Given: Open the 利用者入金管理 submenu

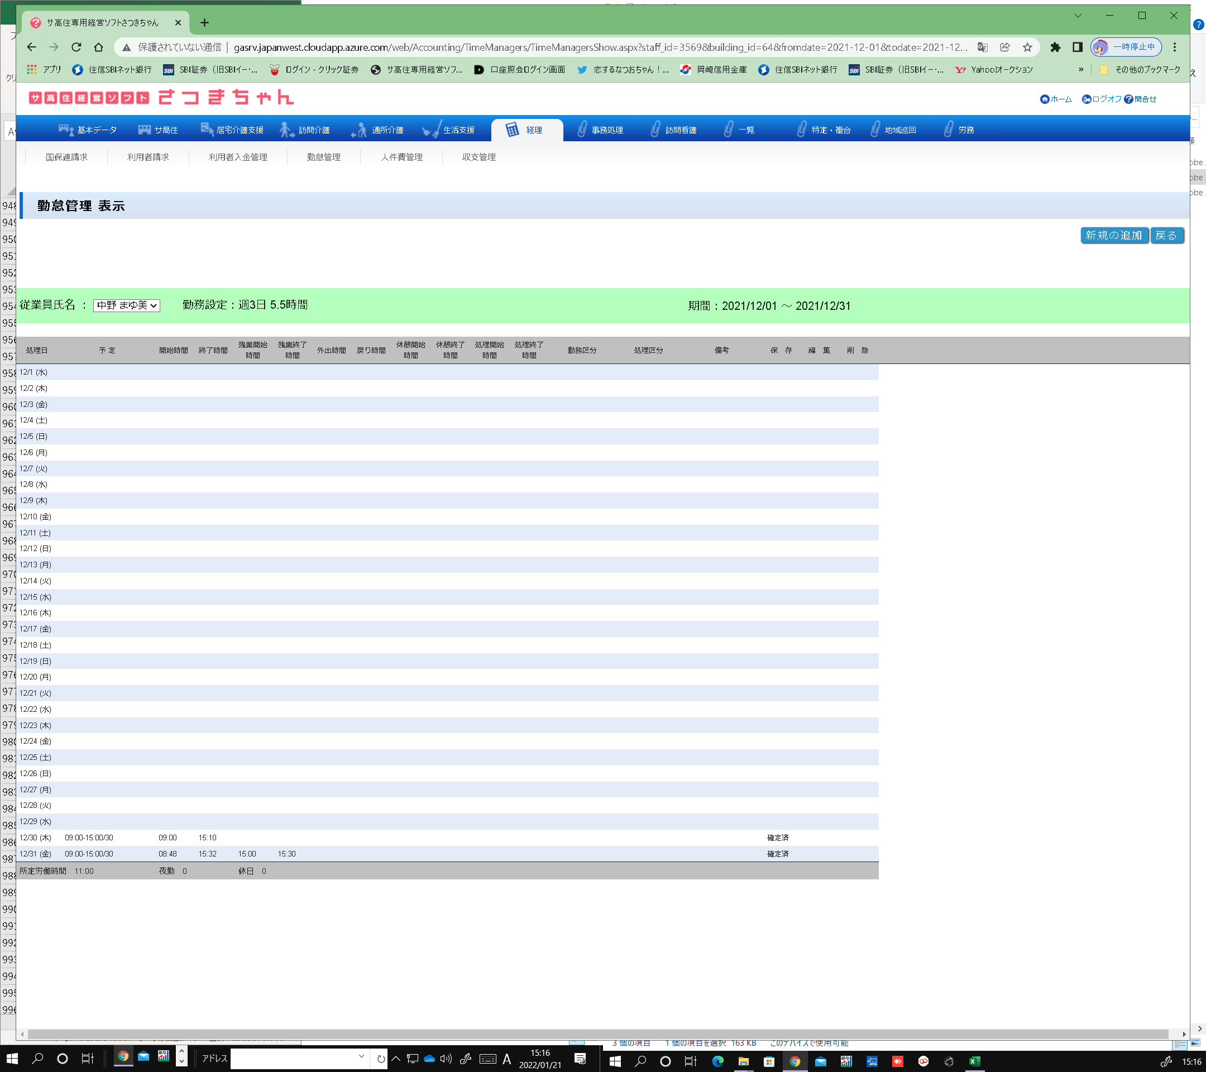Looking at the screenshot, I should coord(238,157).
